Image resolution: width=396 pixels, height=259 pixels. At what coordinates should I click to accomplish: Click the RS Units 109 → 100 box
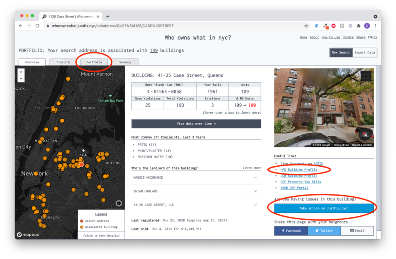coord(245,103)
